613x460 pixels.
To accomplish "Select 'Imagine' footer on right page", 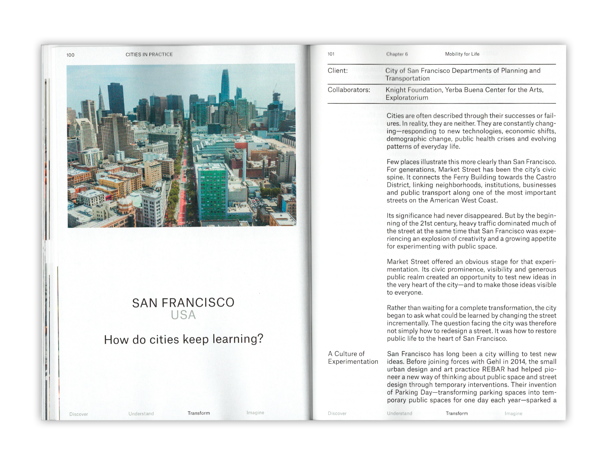I will point(514,413).
